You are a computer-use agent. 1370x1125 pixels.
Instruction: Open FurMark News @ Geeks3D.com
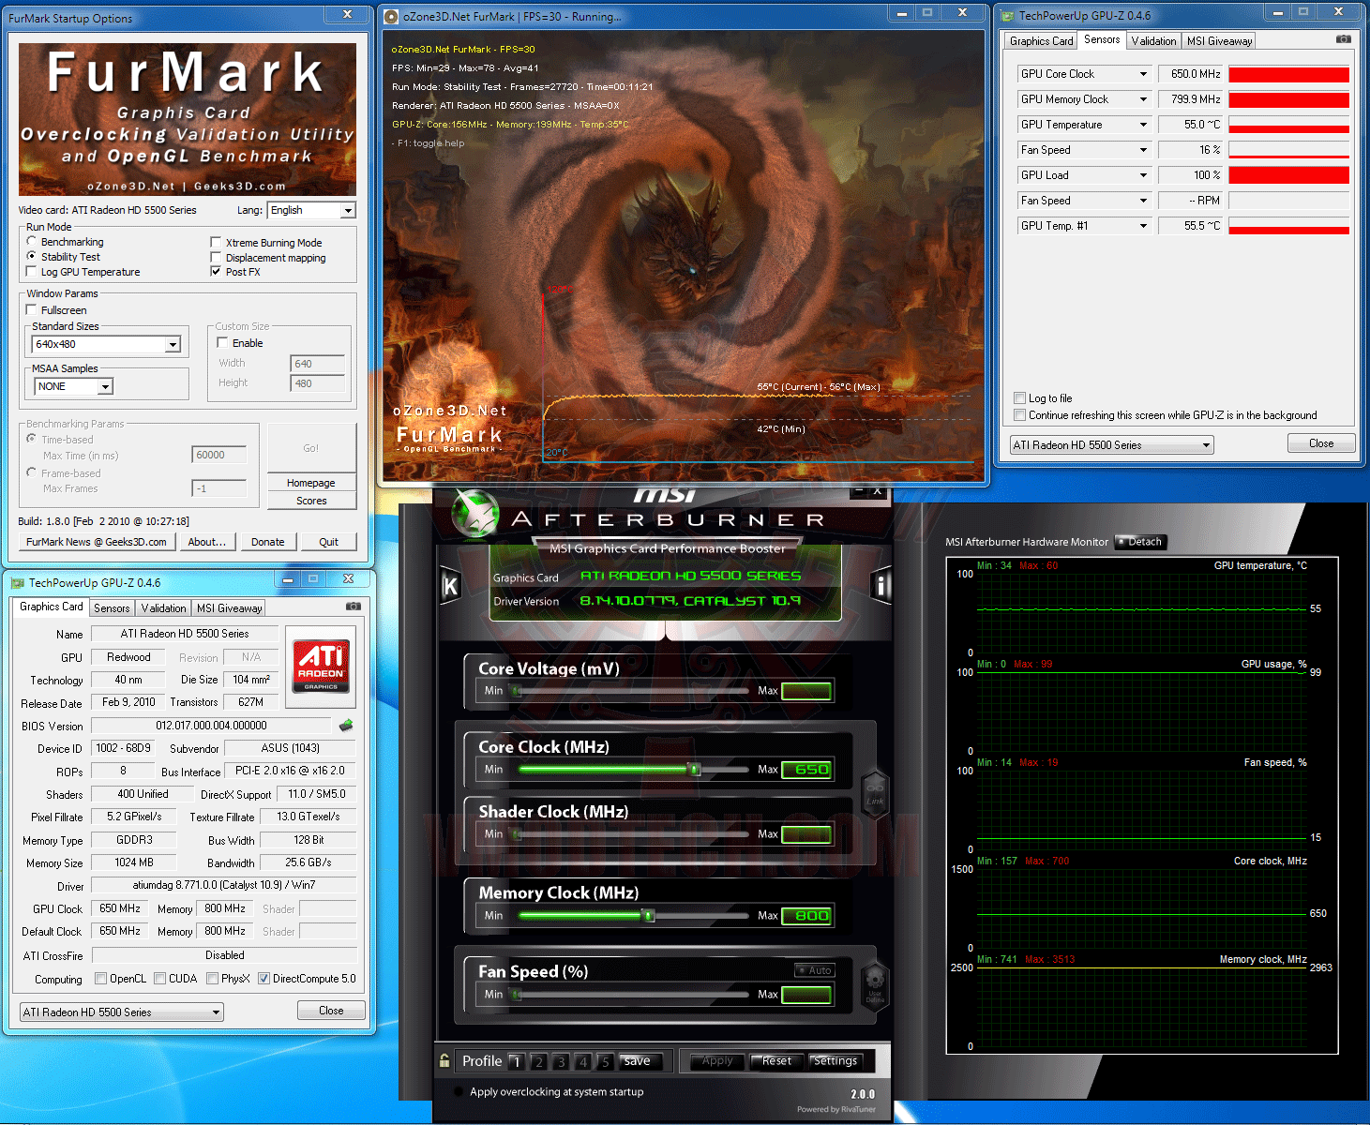pos(96,542)
